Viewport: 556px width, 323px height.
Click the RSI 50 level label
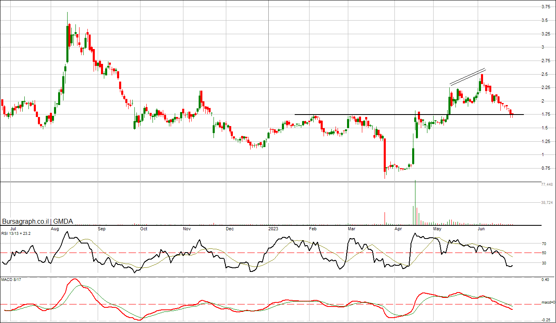[544, 253]
